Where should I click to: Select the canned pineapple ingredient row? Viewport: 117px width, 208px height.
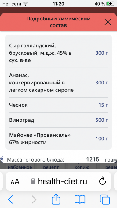tap(58, 83)
